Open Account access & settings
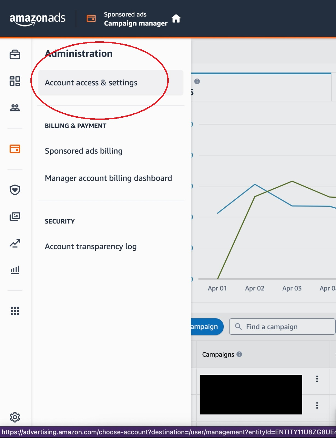Viewport: 336px width, 438px height. [x=111, y=83]
